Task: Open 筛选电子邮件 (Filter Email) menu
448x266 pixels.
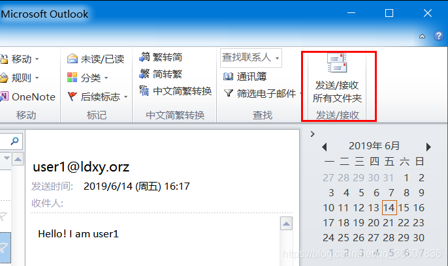Action: (263, 93)
